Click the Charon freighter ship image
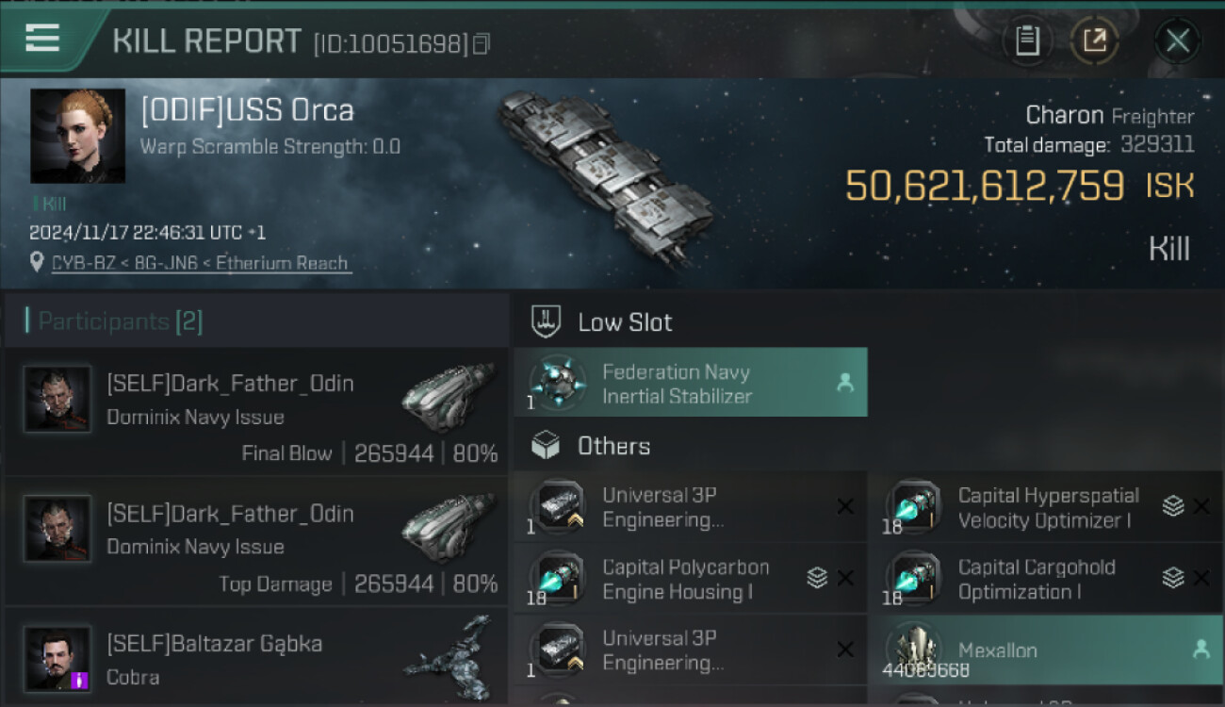Viewport: 1225px width, 707px height. point(605,179)
